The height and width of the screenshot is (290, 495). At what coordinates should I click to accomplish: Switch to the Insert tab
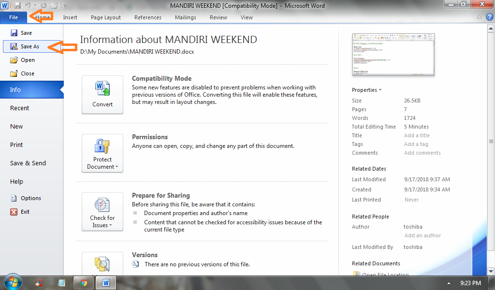pos(70,17)
